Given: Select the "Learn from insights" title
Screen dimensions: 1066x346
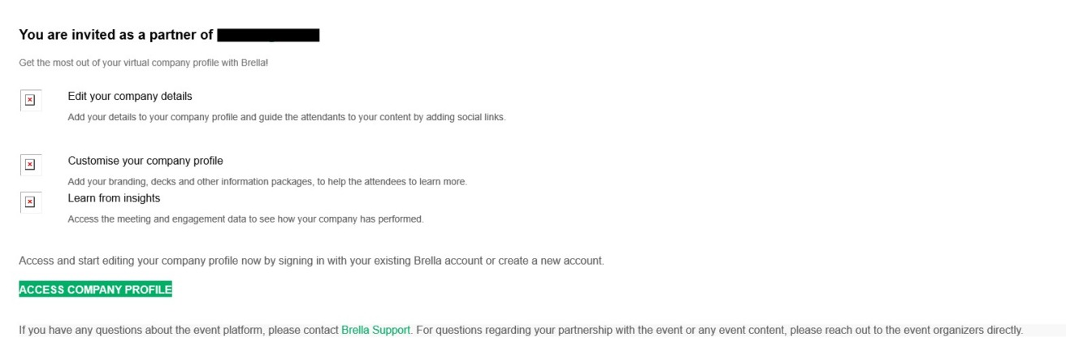Looking at the screenshot, I should pyautogui.click(x=114, y=198).
